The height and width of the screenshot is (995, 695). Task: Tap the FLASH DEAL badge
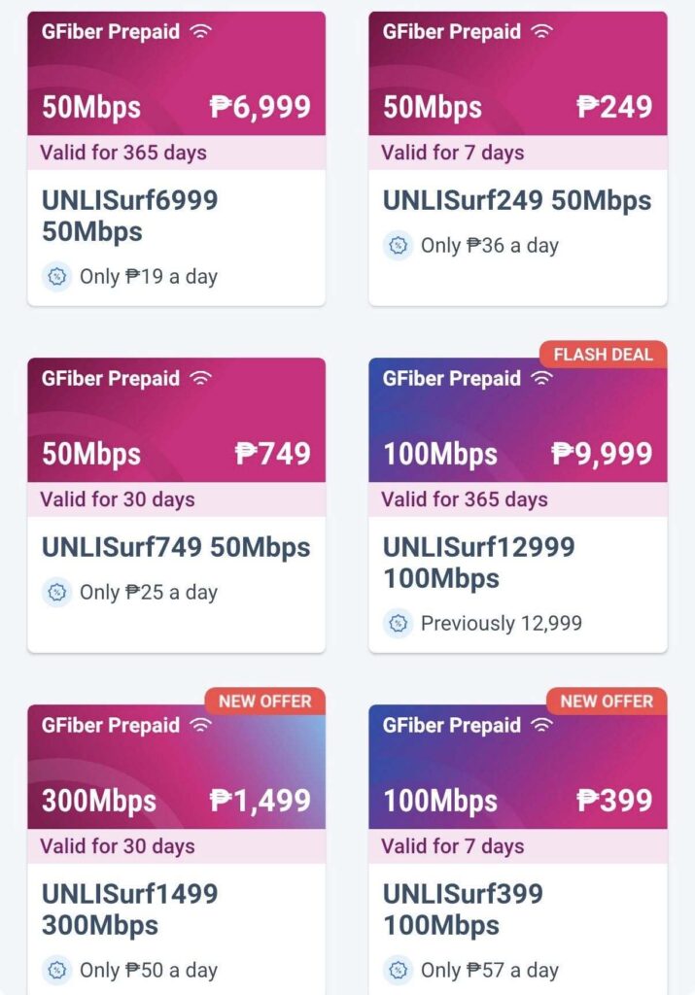[x=603, y=355]
